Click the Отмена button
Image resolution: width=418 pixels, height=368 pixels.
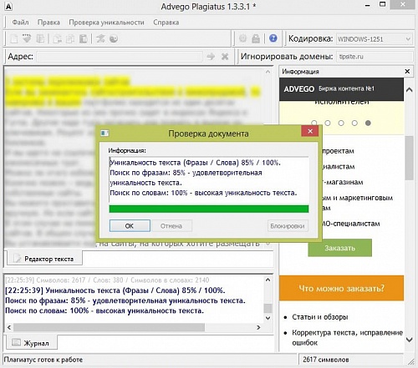pyautogui.click(x=171, y=226)
